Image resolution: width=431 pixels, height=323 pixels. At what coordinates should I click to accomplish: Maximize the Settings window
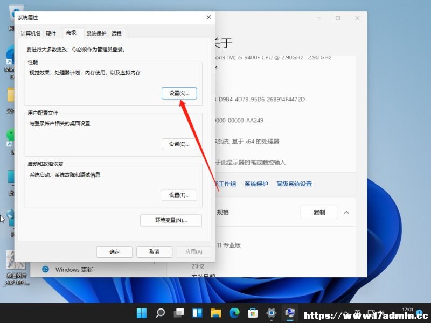[x=338, y=18]
